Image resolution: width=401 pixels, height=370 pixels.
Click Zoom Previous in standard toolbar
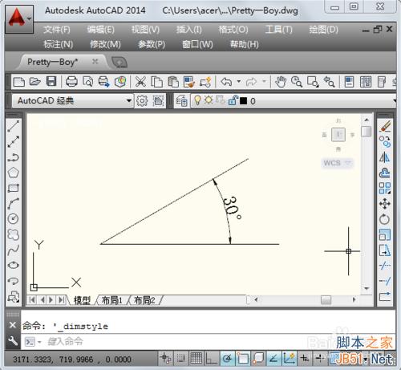tap(329, 82)
